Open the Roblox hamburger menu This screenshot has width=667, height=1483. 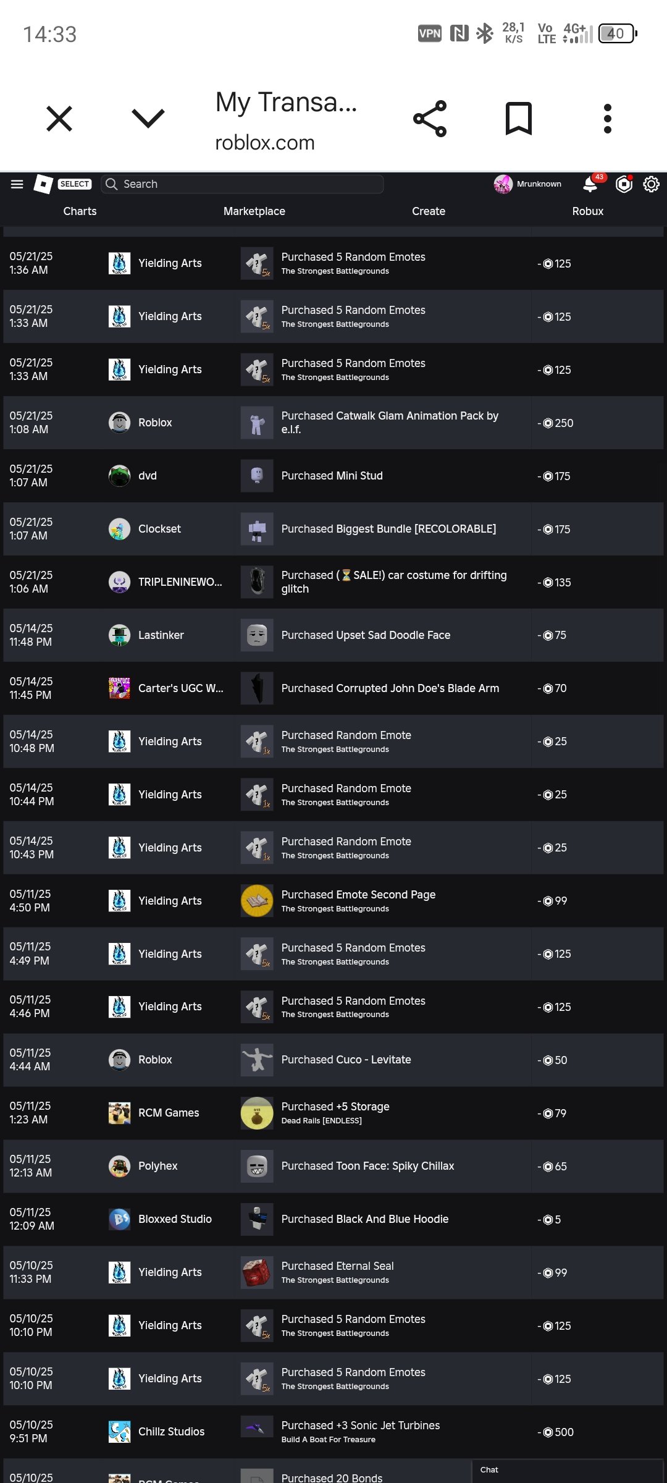pyautogui.click(x=17, y=184)
